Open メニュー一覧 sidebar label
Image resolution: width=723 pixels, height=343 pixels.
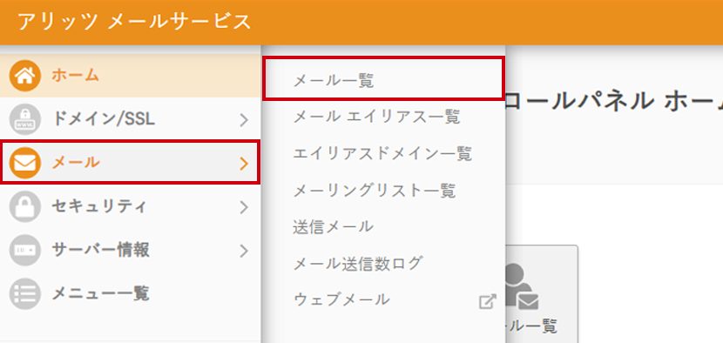(x=100, y=293)
